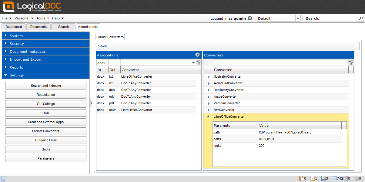Click the filter funnel in the Associations panel
The height and width of the screenshot is (182, 365).
click(199, 62)
